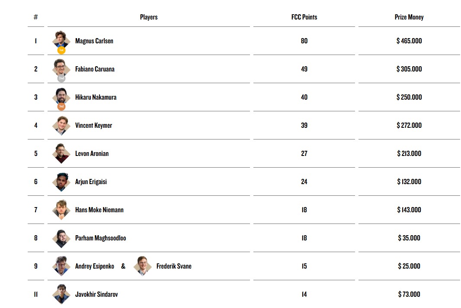461x308 pixels.
Task: Click Magnus Carlsen's $465.000 prize amount
Action: (409, 41)
